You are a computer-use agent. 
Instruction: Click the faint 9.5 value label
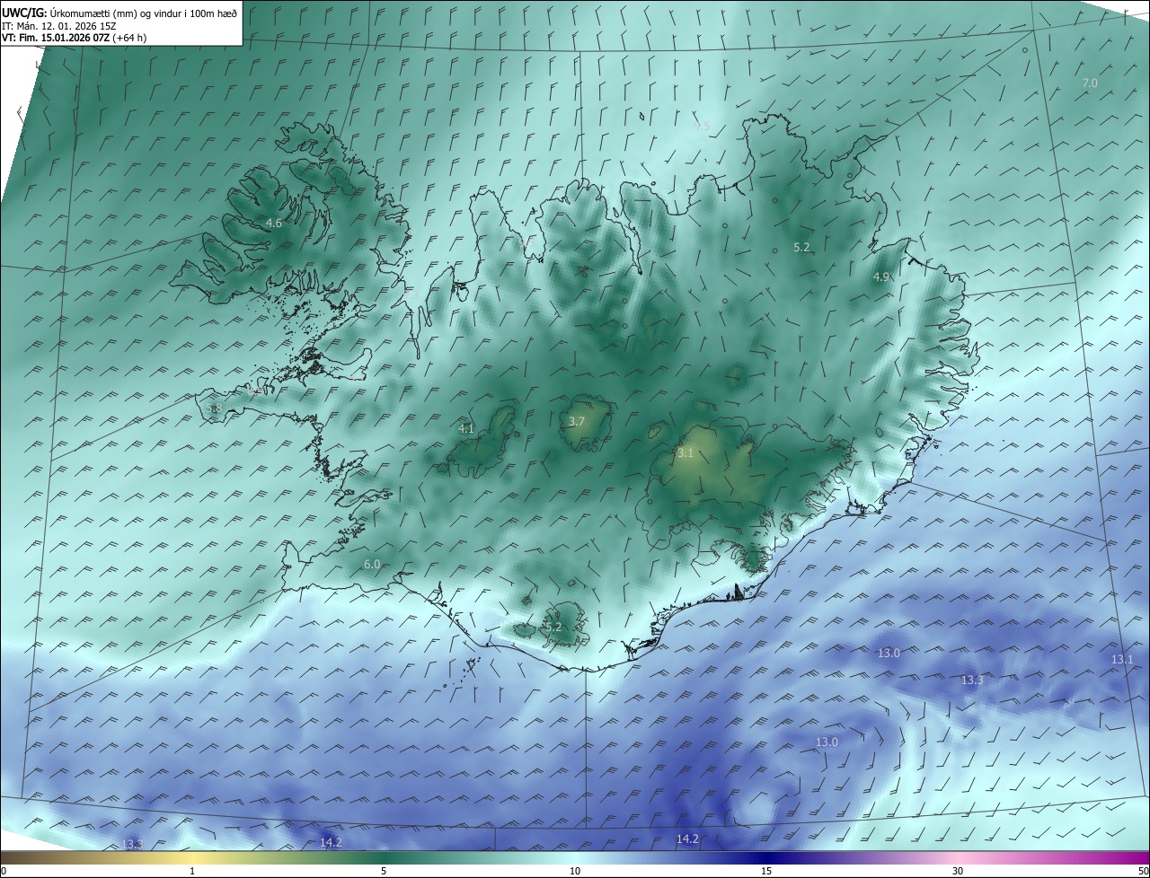point(702,127)
